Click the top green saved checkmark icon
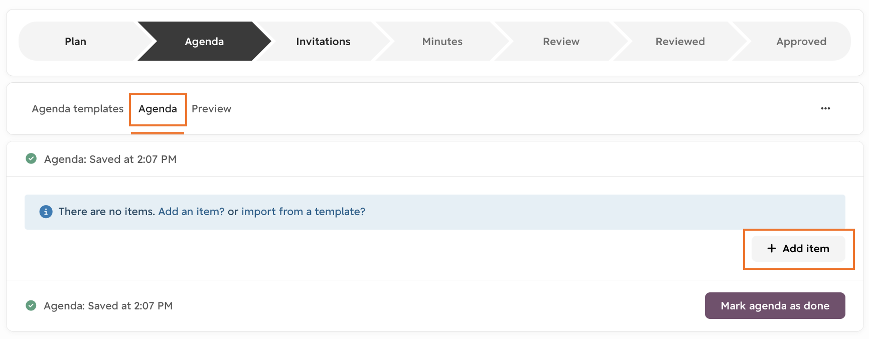The height and width of the screenshot is (339, 869). [x=31, y=159]
